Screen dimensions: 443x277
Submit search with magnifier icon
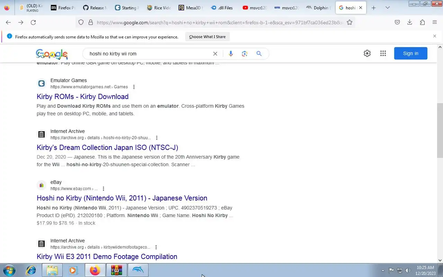[259, 54]
